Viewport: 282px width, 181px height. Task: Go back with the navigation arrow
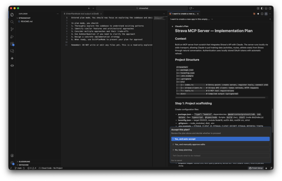[89, 8]
